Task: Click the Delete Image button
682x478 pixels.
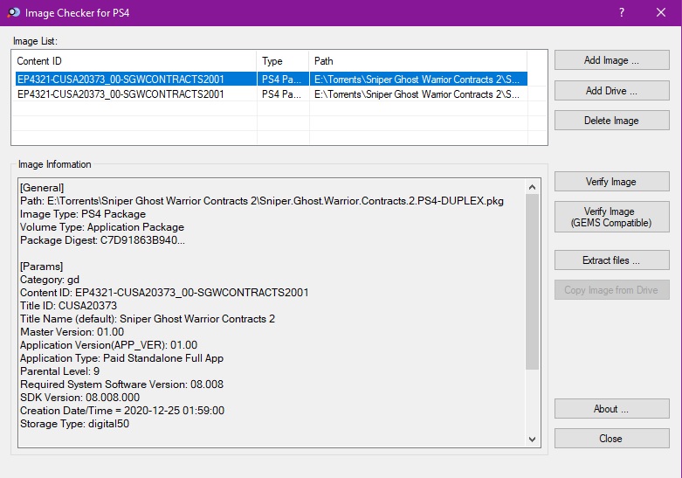Action: (x=611, y=120)
